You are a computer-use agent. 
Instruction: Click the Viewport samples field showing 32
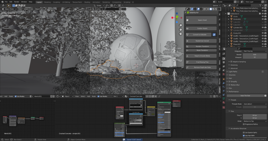coord(255,57)
